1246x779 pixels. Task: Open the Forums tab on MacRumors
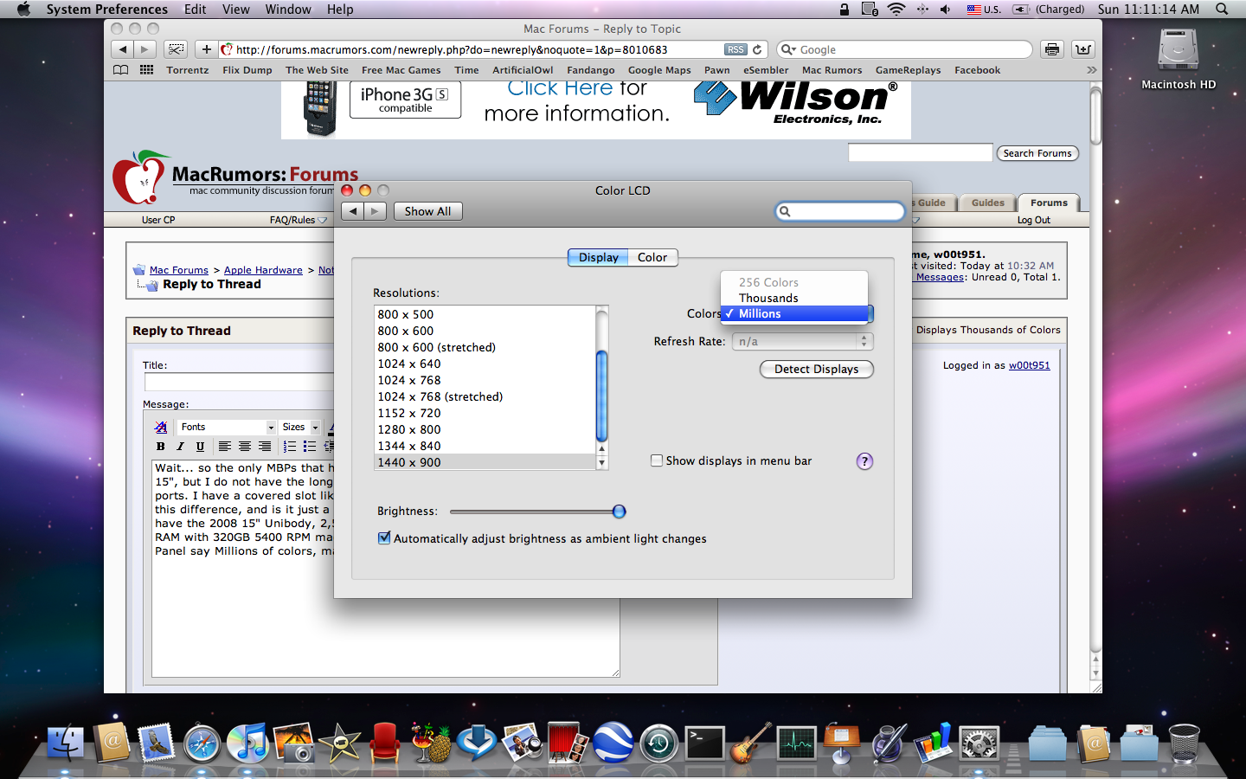click(1049, 203)
